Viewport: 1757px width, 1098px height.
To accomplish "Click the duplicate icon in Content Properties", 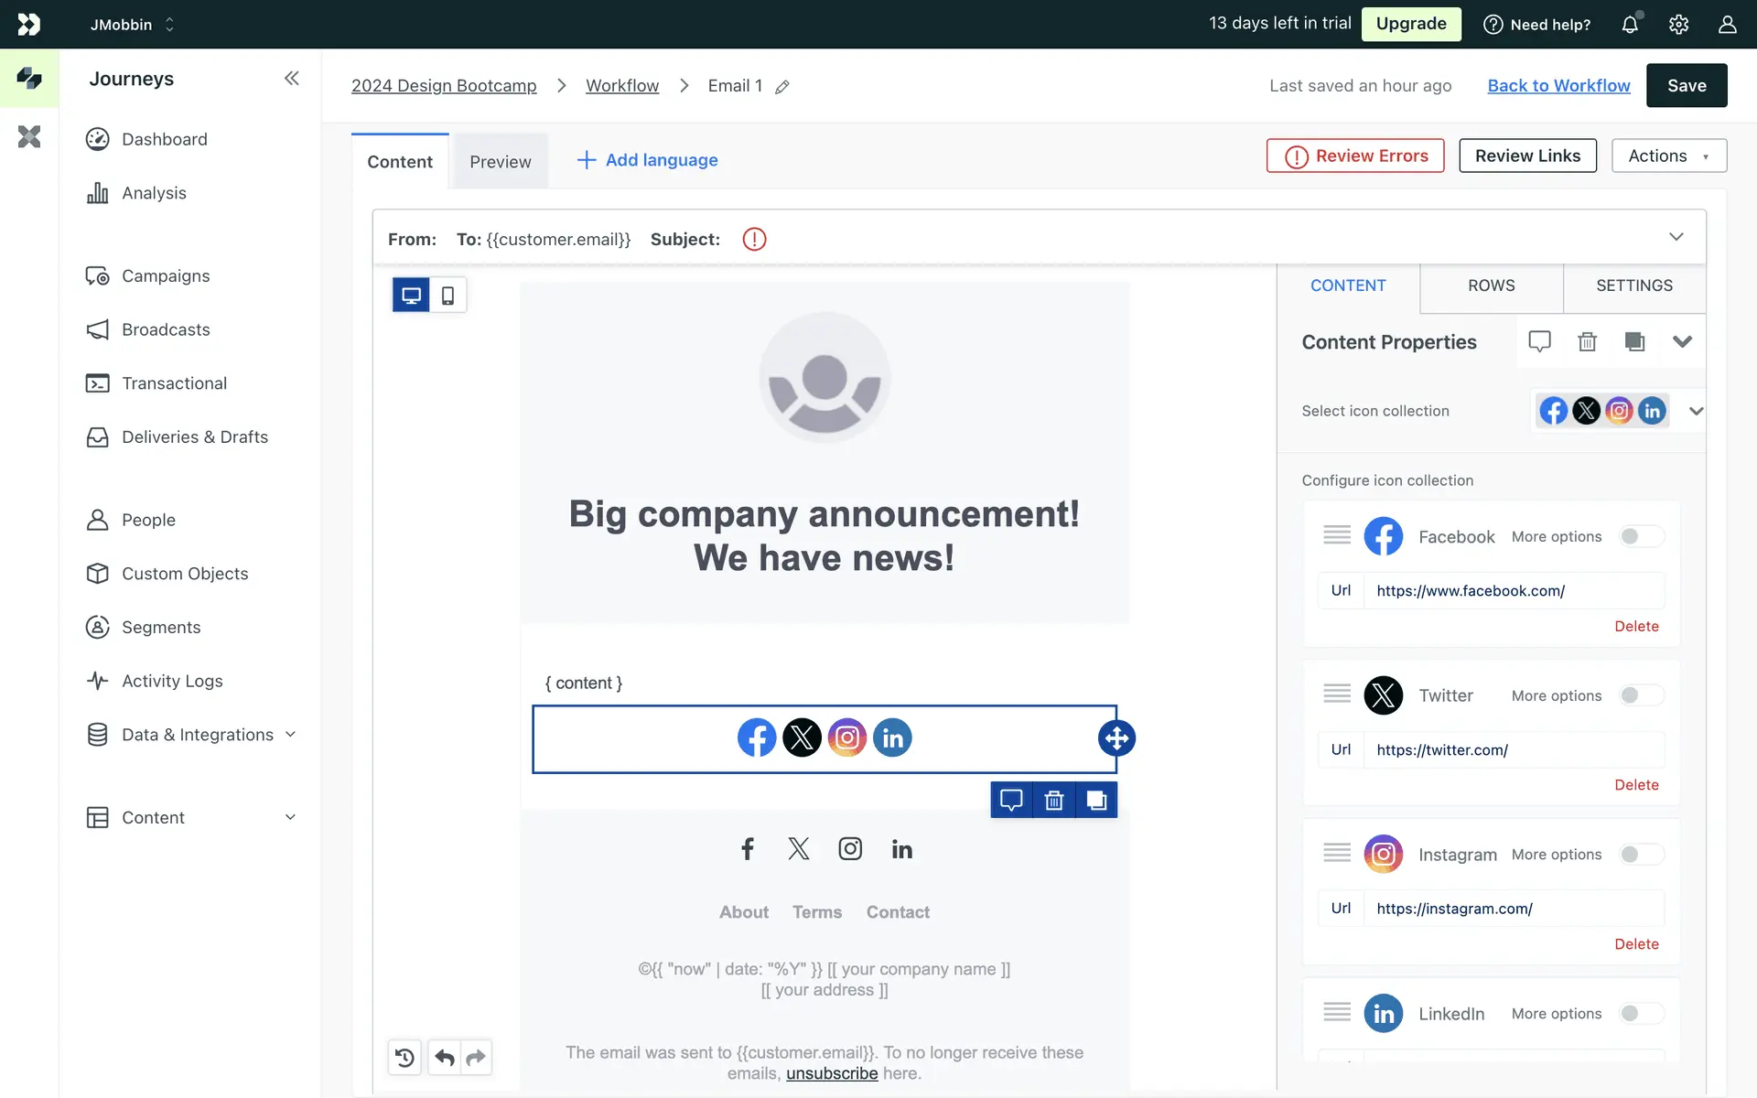I will (x=1634, y=341).
